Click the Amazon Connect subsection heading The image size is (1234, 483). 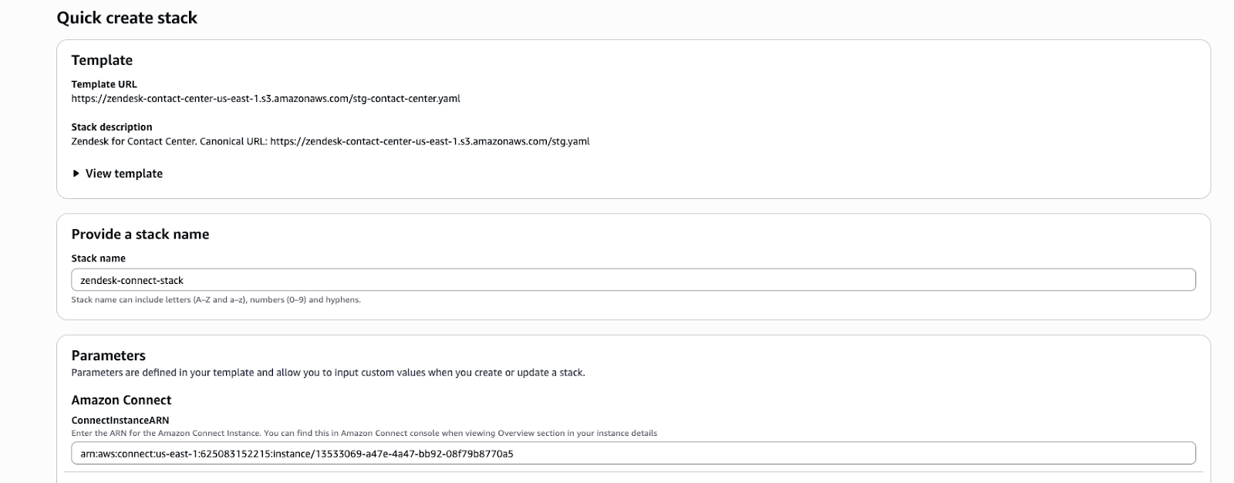tap(121, 400)
